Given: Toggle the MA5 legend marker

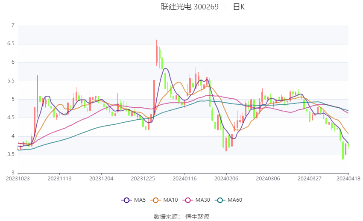Looking at the screenshot, I should (126, 200).
